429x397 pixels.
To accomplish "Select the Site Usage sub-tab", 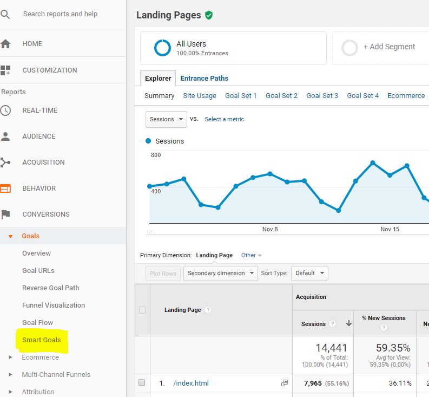I will click(200, 96).
